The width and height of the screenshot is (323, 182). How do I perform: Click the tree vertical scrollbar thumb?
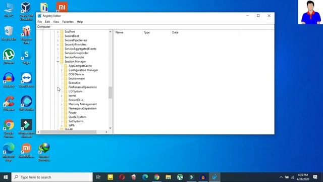pos(110,93)
